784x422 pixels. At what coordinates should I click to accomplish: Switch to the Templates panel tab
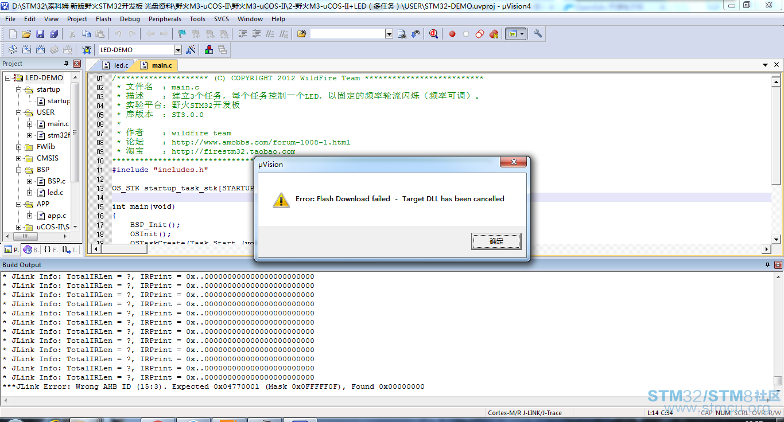coord(69,250)
